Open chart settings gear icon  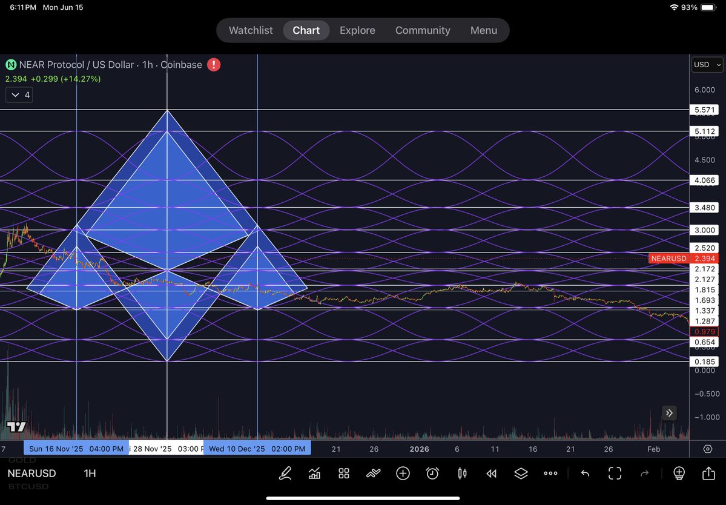pos(707,449)
